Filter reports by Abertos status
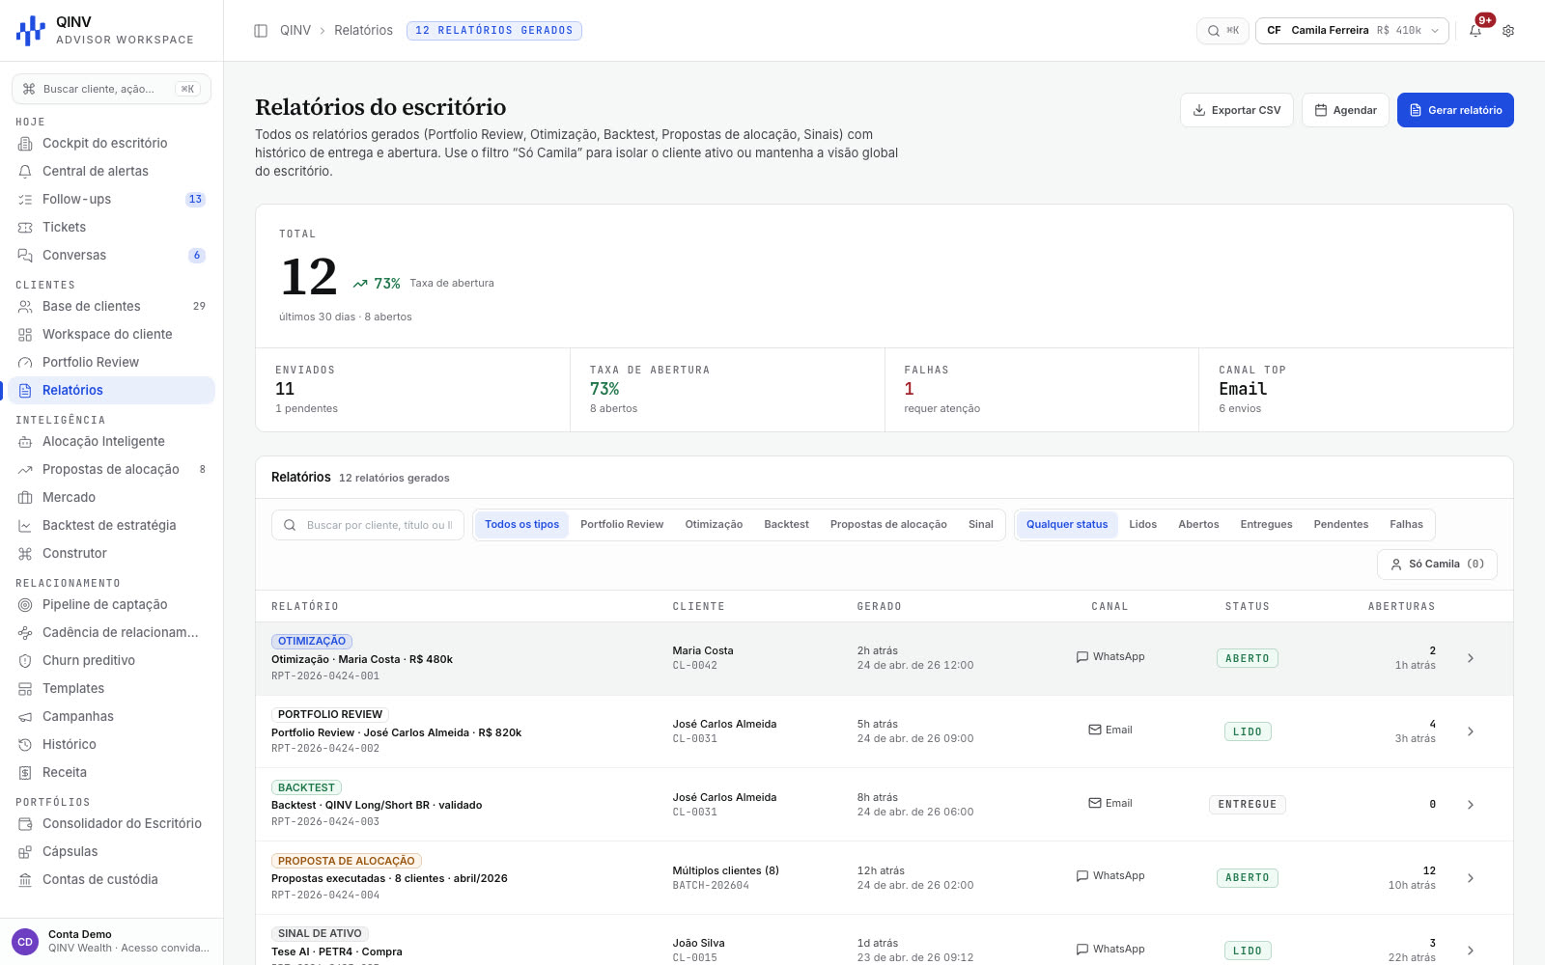This screenshot has width=1545, height=965. coord(1198,525)
